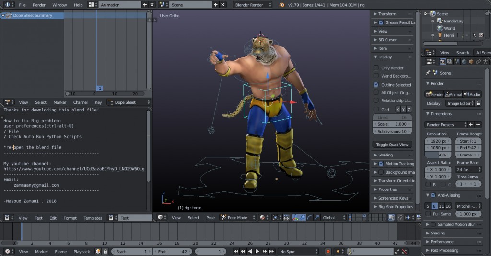The image size is (491, 256).
Task: Click the Animation render button
Action: [x=454, y=94]
